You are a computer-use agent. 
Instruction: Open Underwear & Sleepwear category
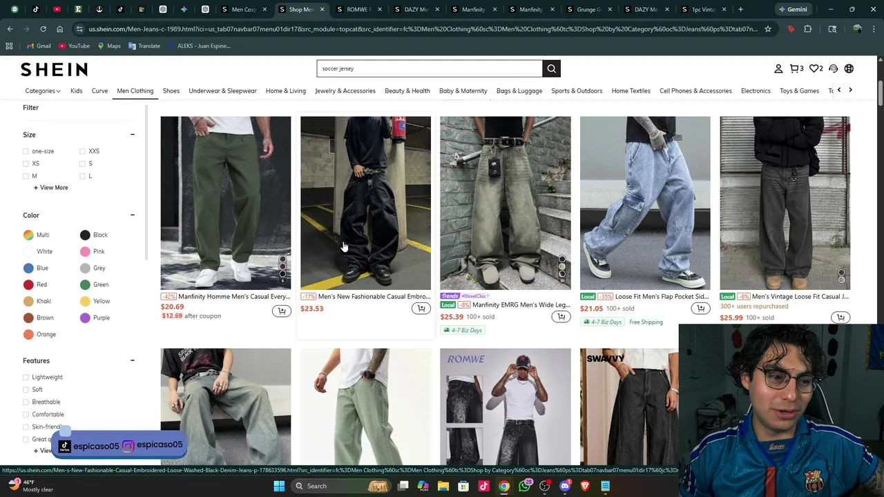pyautogui.click(x=222, y=90)
